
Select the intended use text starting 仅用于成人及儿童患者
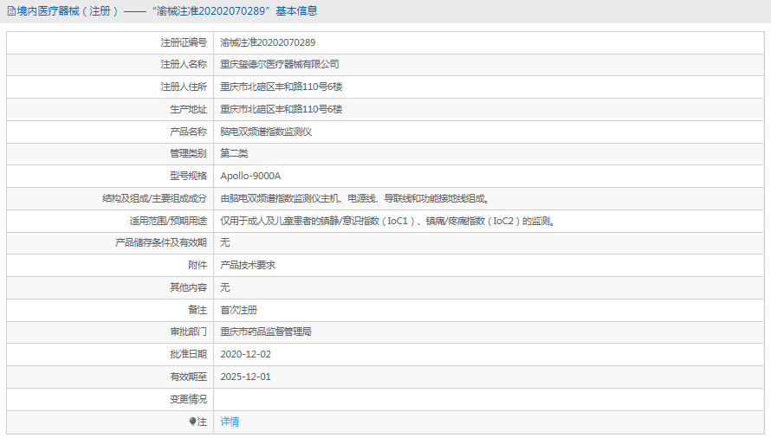point(387,222)
